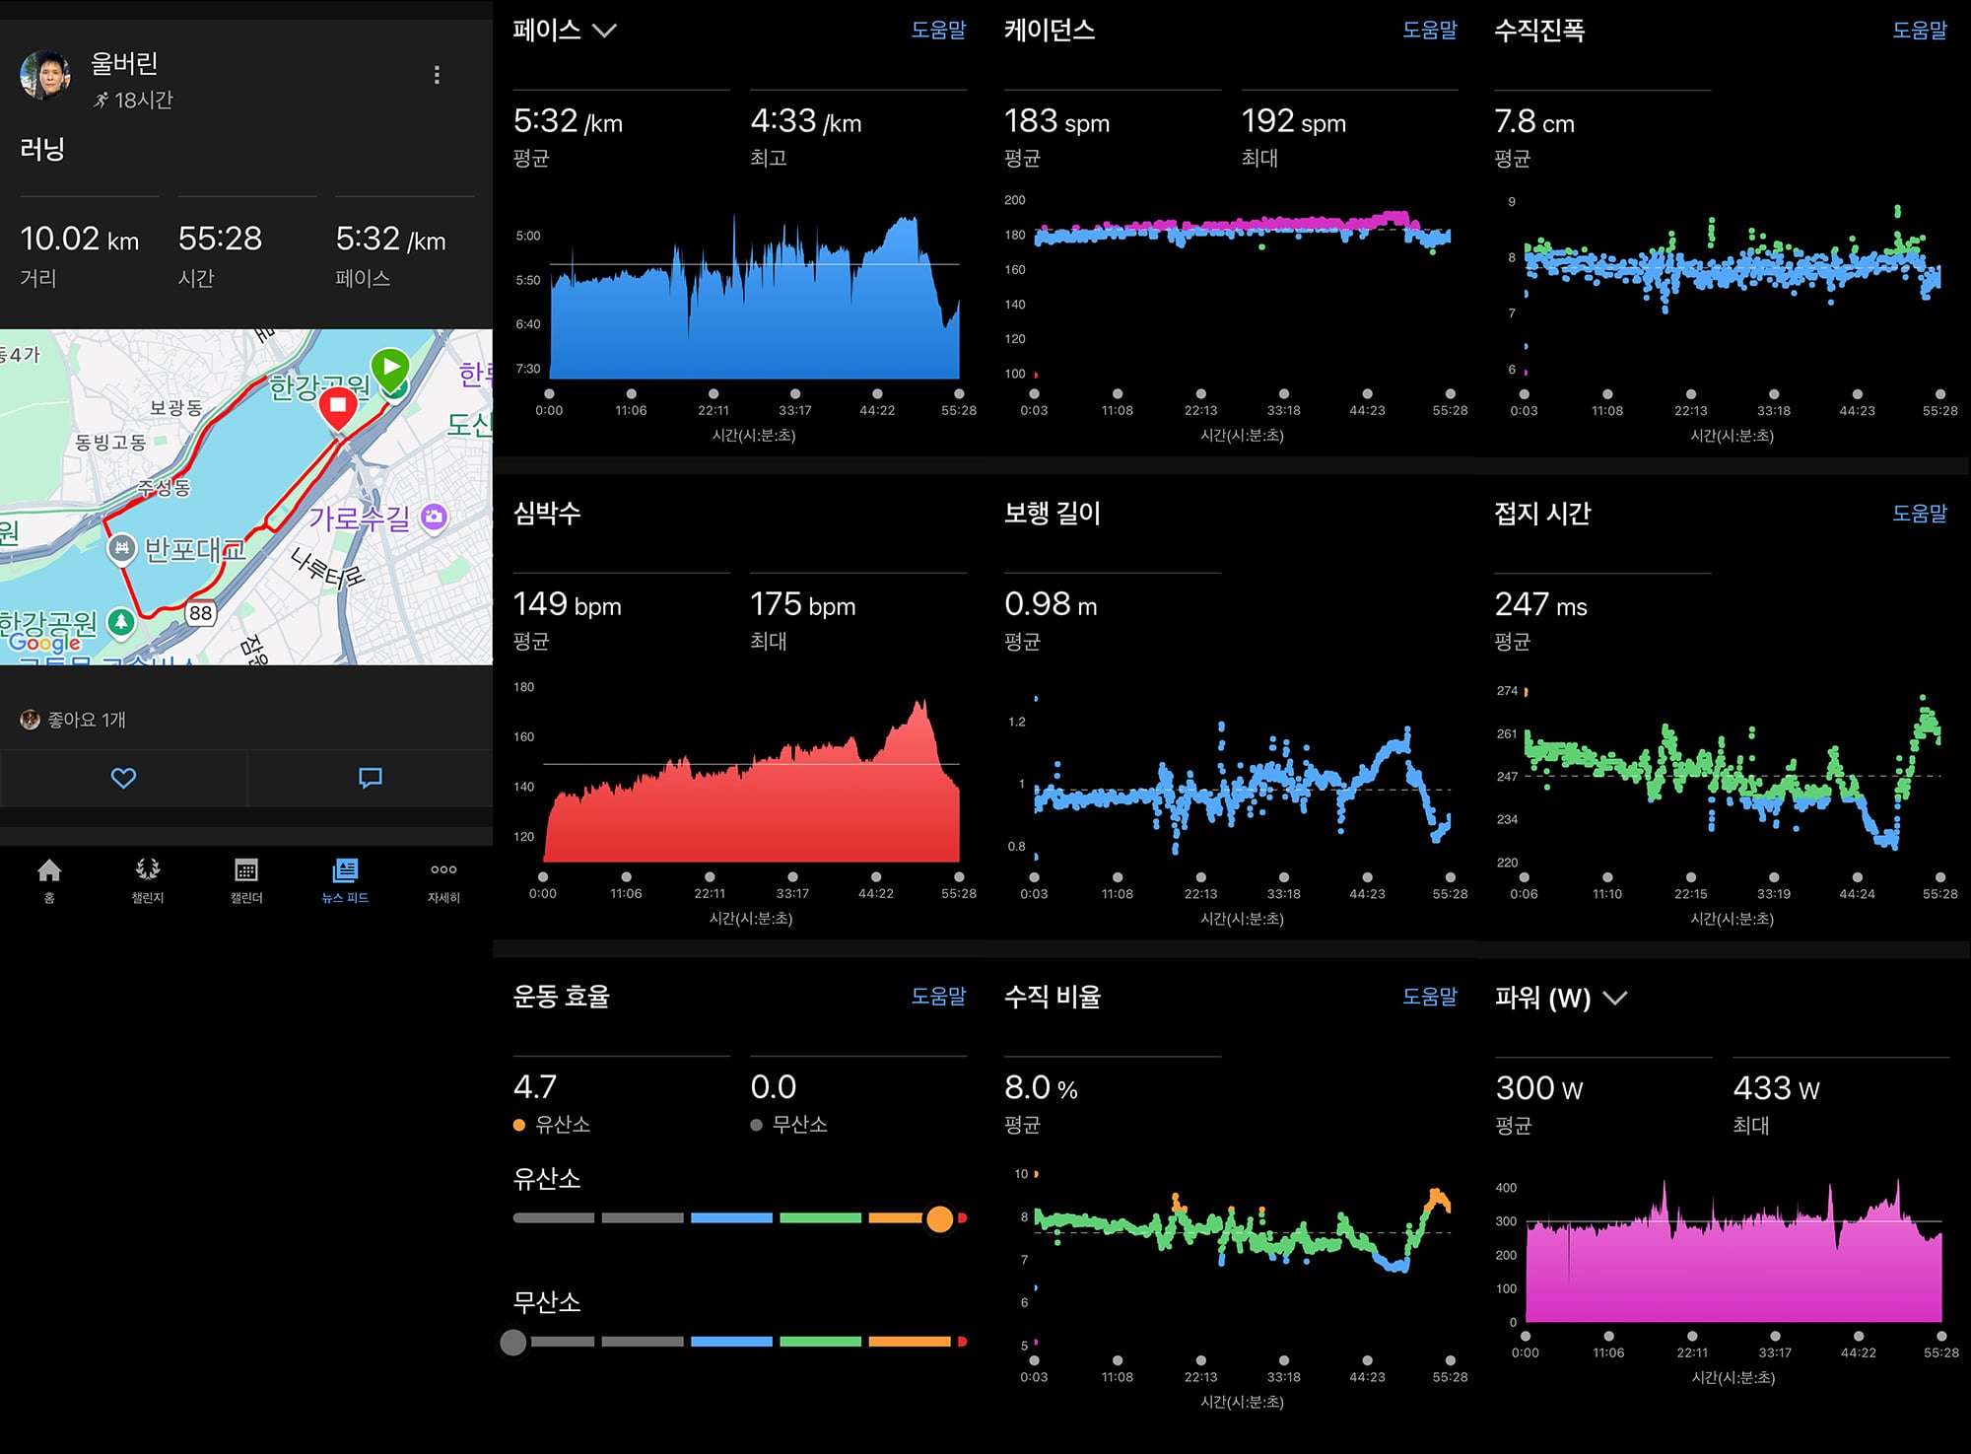Select the News Feed tab icon

pyautogui.click(x=345, y=869)
